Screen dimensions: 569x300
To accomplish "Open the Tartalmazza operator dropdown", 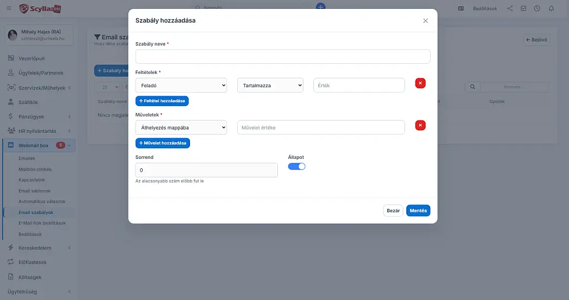I will 270,85.
